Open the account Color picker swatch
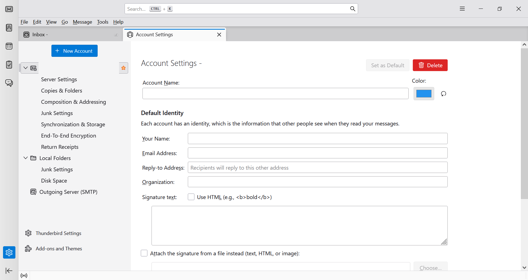This screenshot has height=280, width=528. pyautogui.click(x=424, y=94)
